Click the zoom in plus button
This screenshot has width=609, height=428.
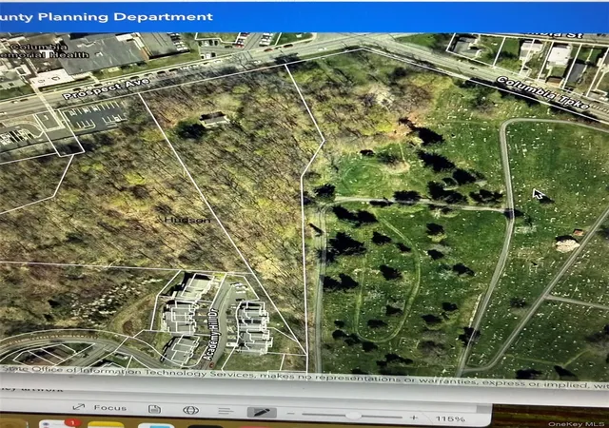pyautogui.click(x=414, y=418)
